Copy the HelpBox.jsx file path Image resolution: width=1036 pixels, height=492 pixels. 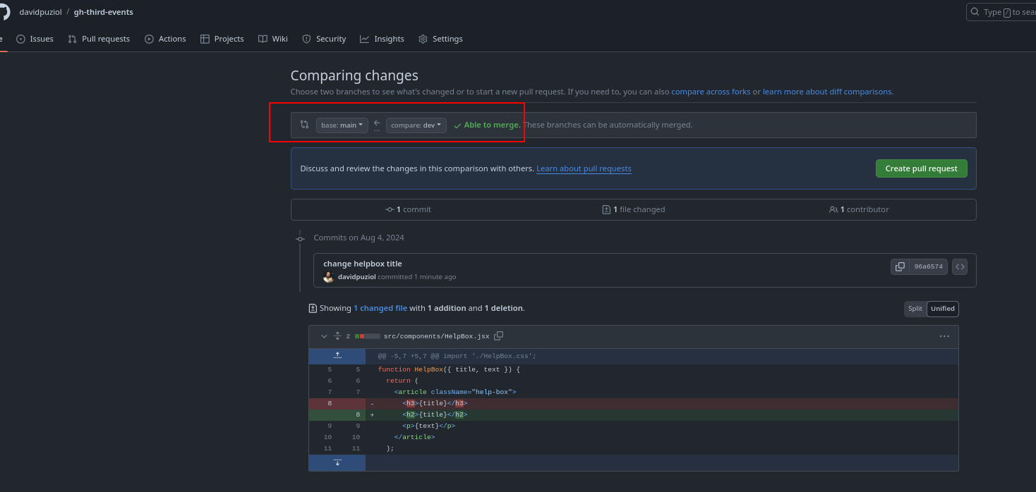499,336
